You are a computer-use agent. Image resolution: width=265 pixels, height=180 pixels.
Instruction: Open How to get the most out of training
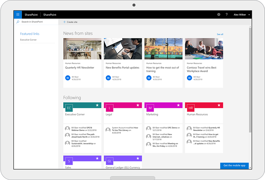[x=163, y=69]
